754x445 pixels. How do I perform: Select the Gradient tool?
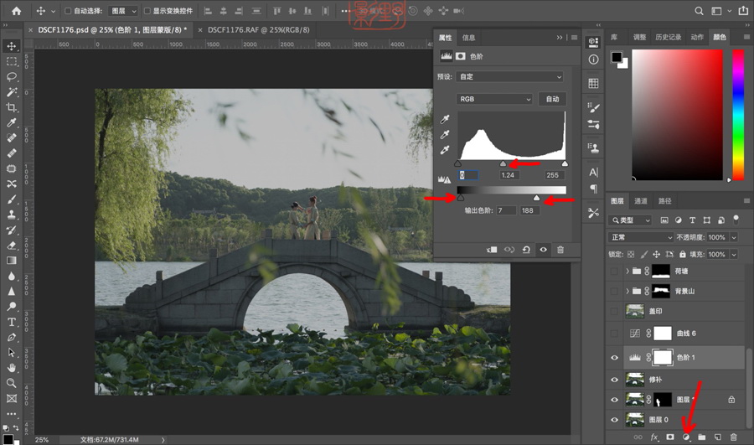click(12, 261)
